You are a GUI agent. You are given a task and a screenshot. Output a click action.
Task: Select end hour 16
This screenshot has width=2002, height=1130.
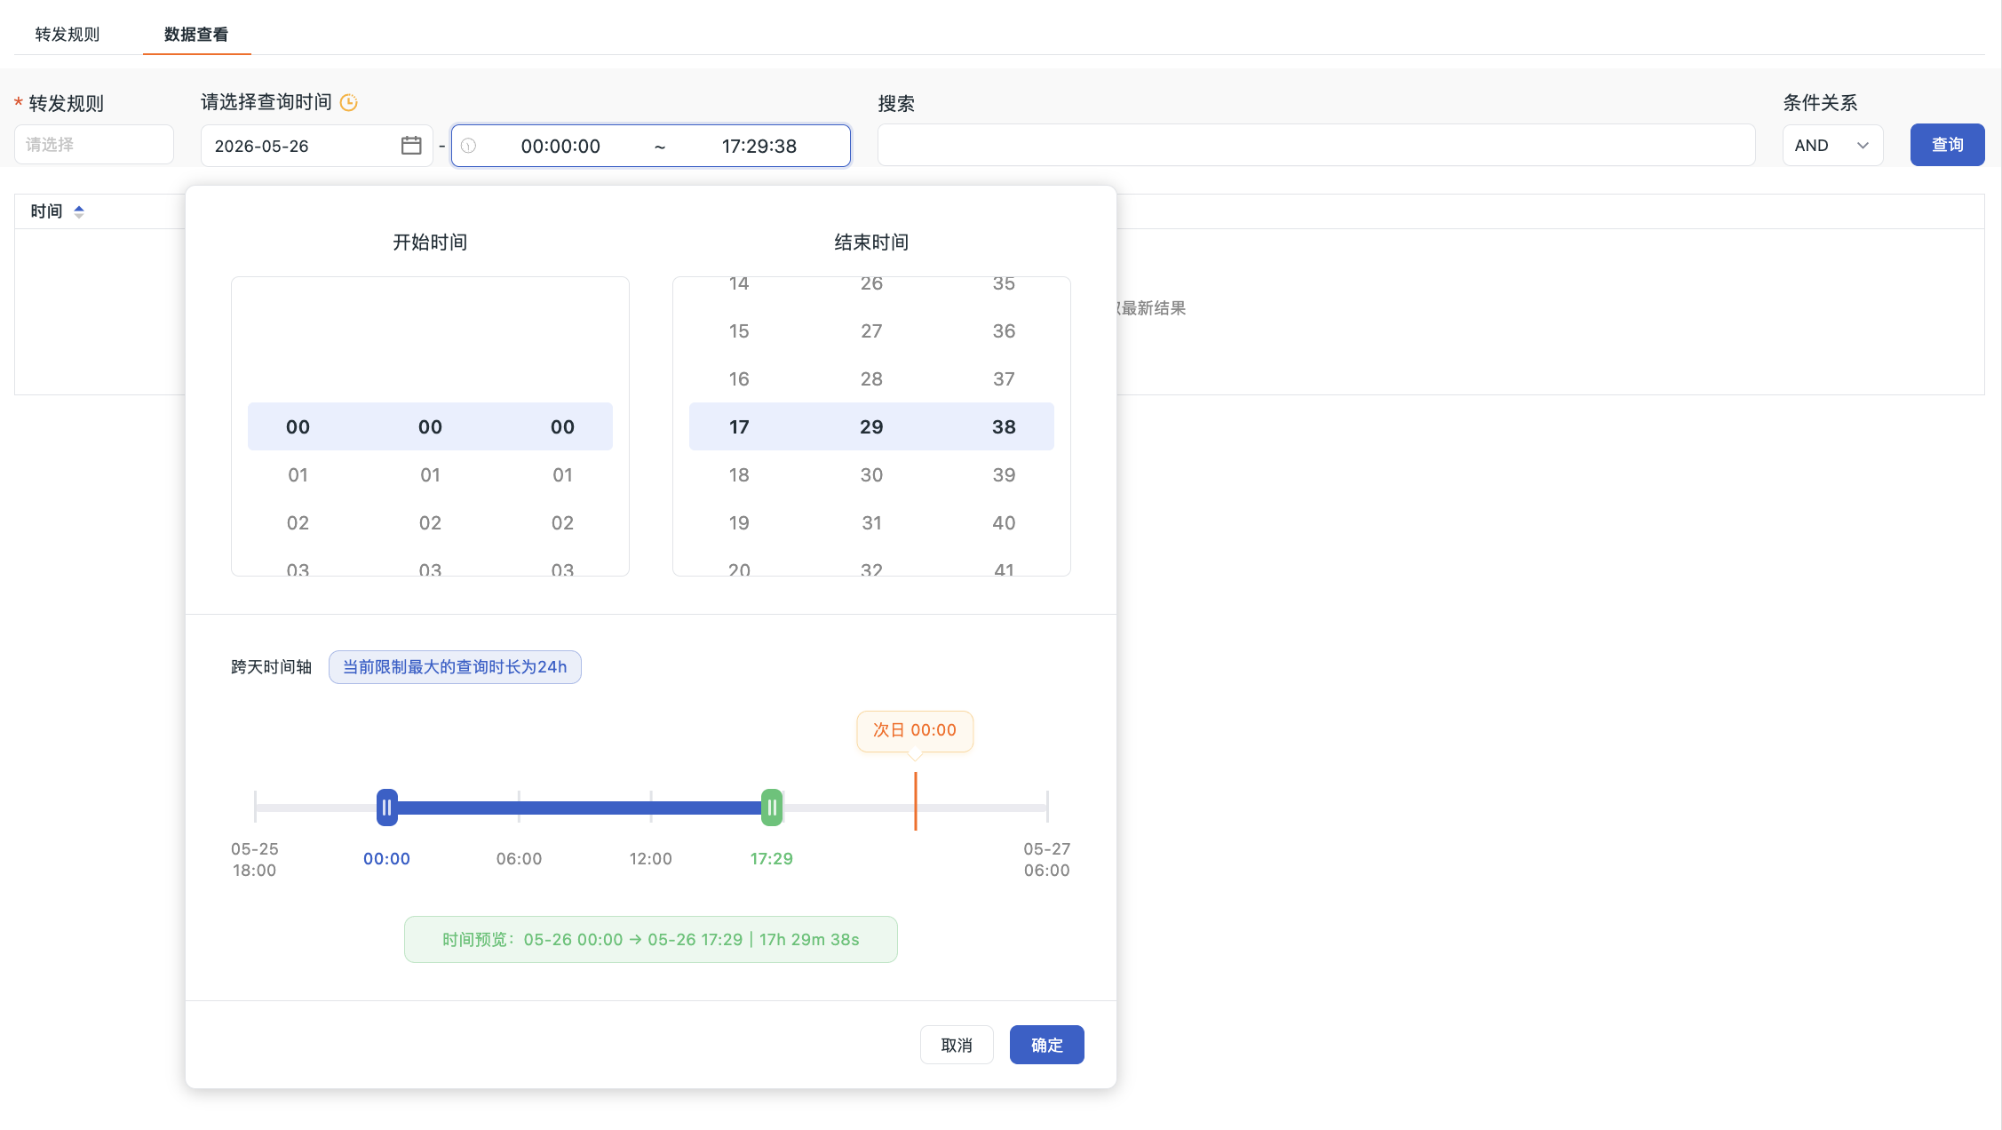739,379
